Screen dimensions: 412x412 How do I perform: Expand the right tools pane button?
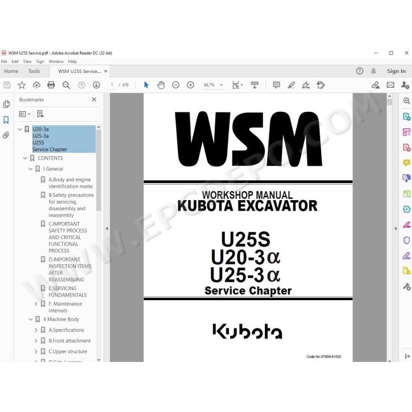pos(407,356)
